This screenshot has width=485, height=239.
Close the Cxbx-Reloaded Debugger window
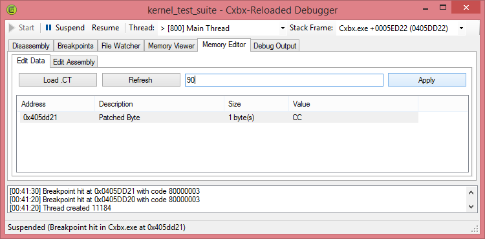[466, 7]
